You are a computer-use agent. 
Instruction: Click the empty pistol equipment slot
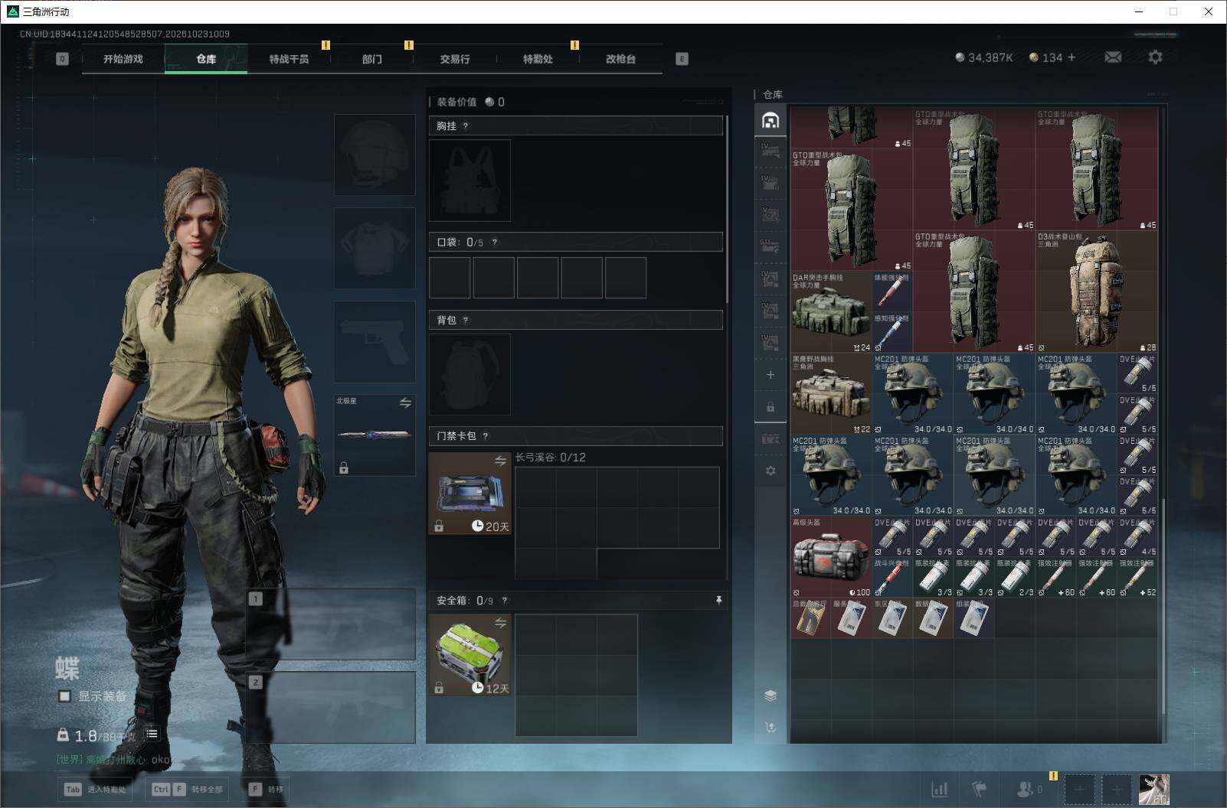pyautogui.click(x=375, y=341)
